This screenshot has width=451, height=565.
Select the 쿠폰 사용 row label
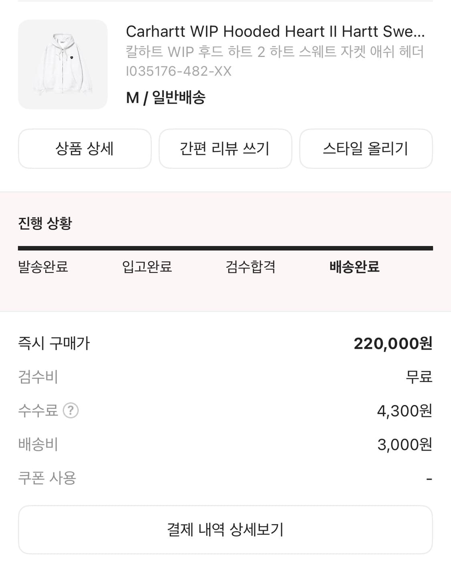pos(47,478)
